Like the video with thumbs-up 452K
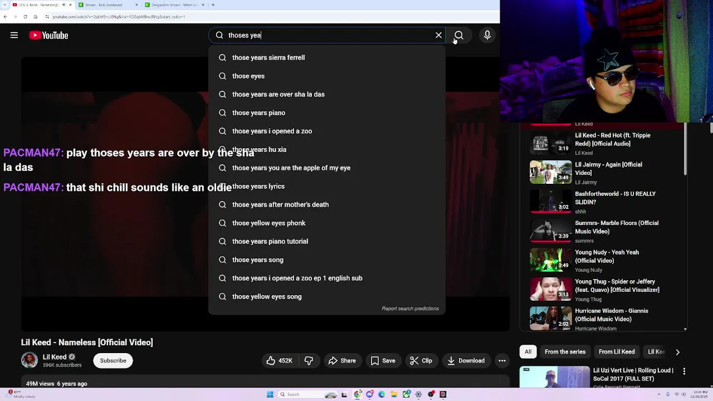The image size is (713, 401). click(280, 360)
